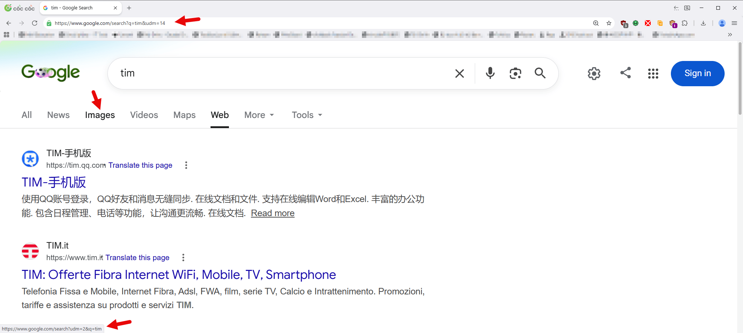Screen dimensions: 743x333
Task: Focus the address bar URL field
Action: coord(110,23)
